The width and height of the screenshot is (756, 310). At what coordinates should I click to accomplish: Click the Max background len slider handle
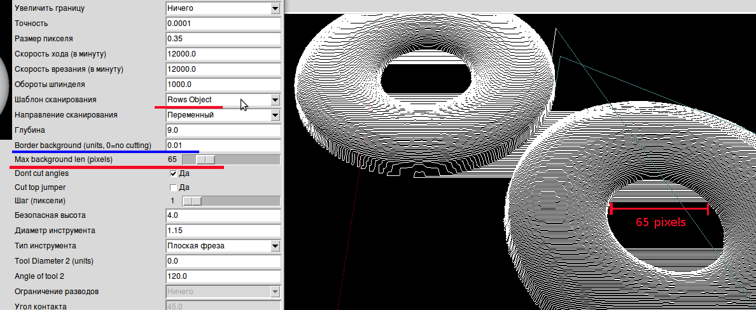point(206,160)
